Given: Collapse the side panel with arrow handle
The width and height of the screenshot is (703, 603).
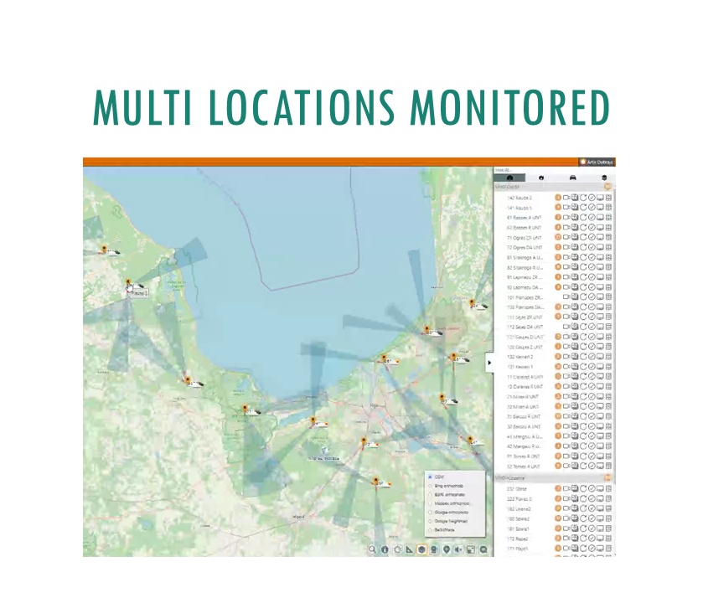Looking at the screenshot, I should (489, 362).
